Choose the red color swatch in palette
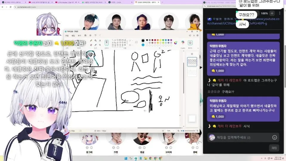The image size is (286, 161). click(x=155, y=40)
